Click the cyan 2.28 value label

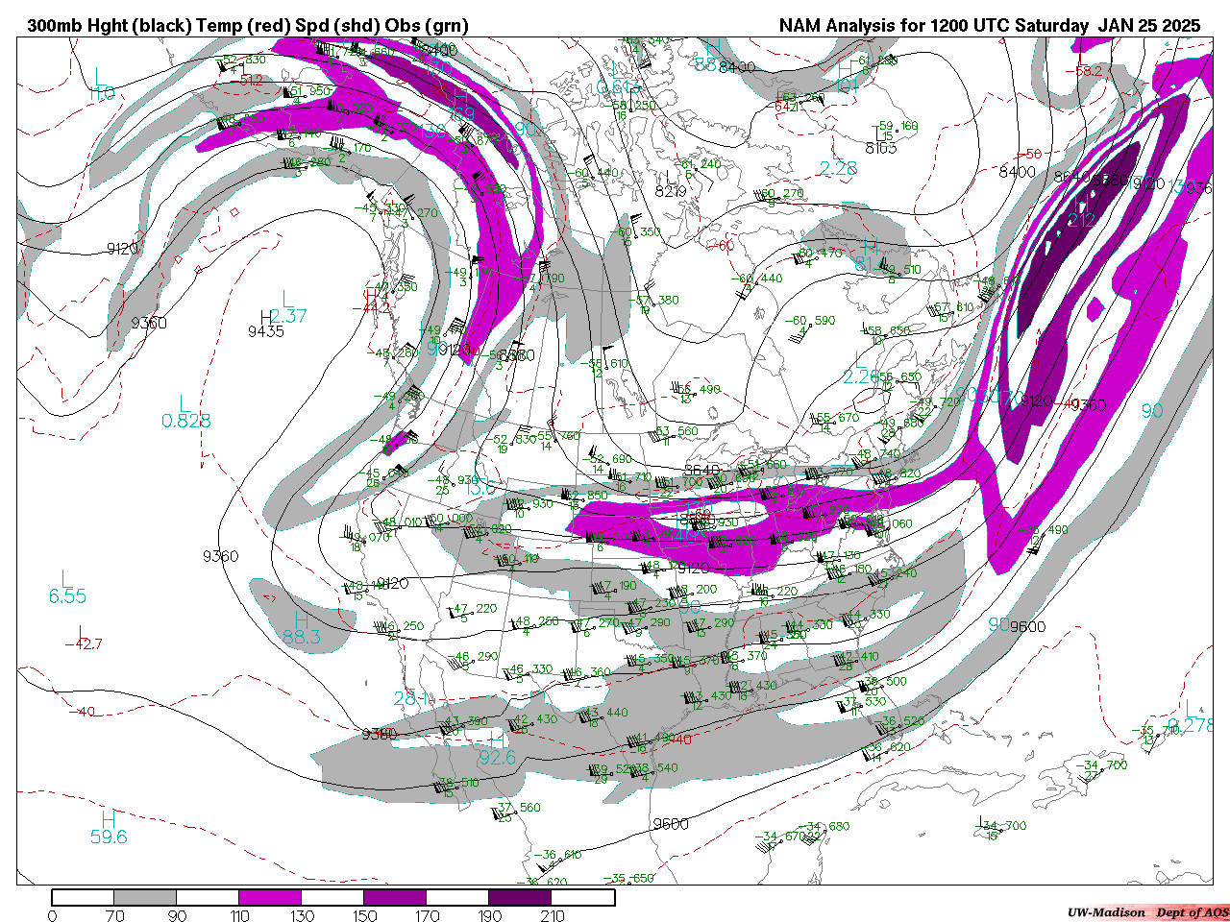(x=838, y=168)
